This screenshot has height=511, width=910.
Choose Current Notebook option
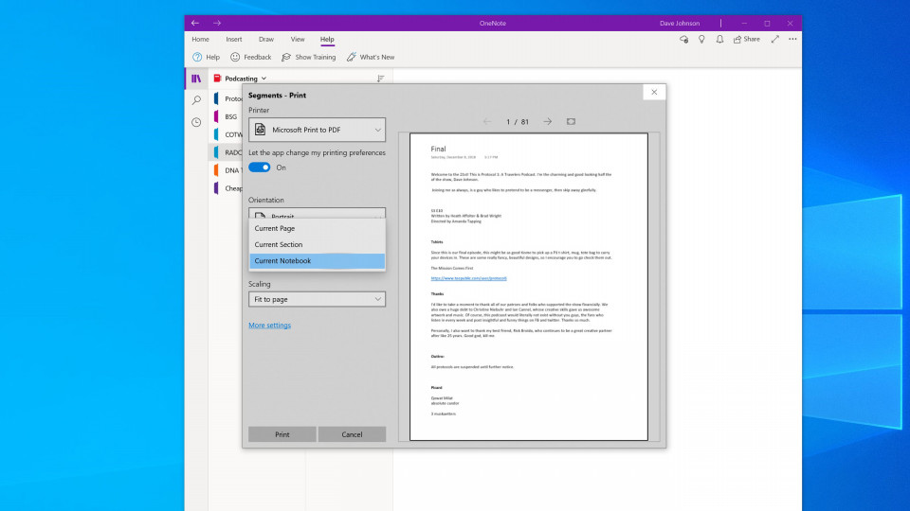317,261
